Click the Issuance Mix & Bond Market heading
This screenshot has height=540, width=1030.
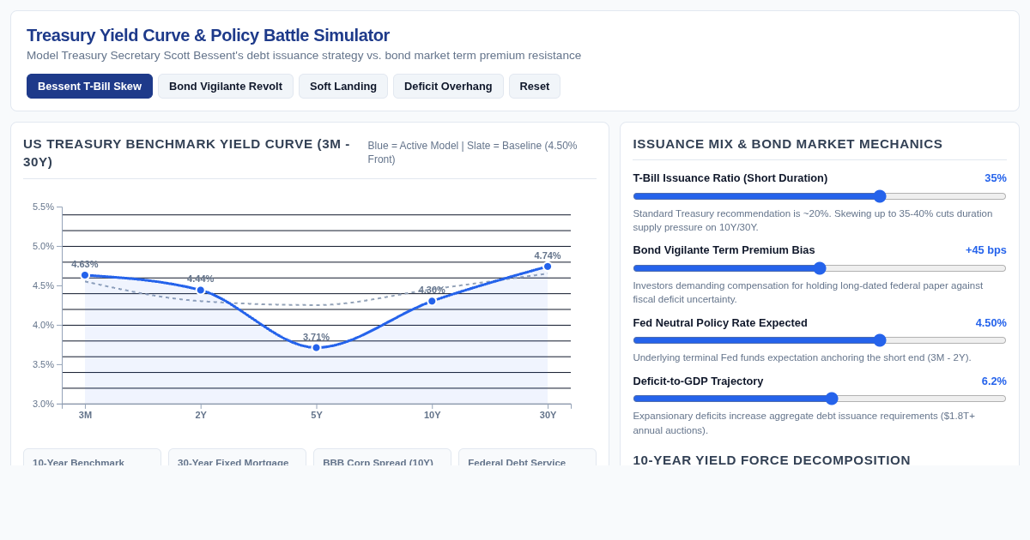[788, 144]
